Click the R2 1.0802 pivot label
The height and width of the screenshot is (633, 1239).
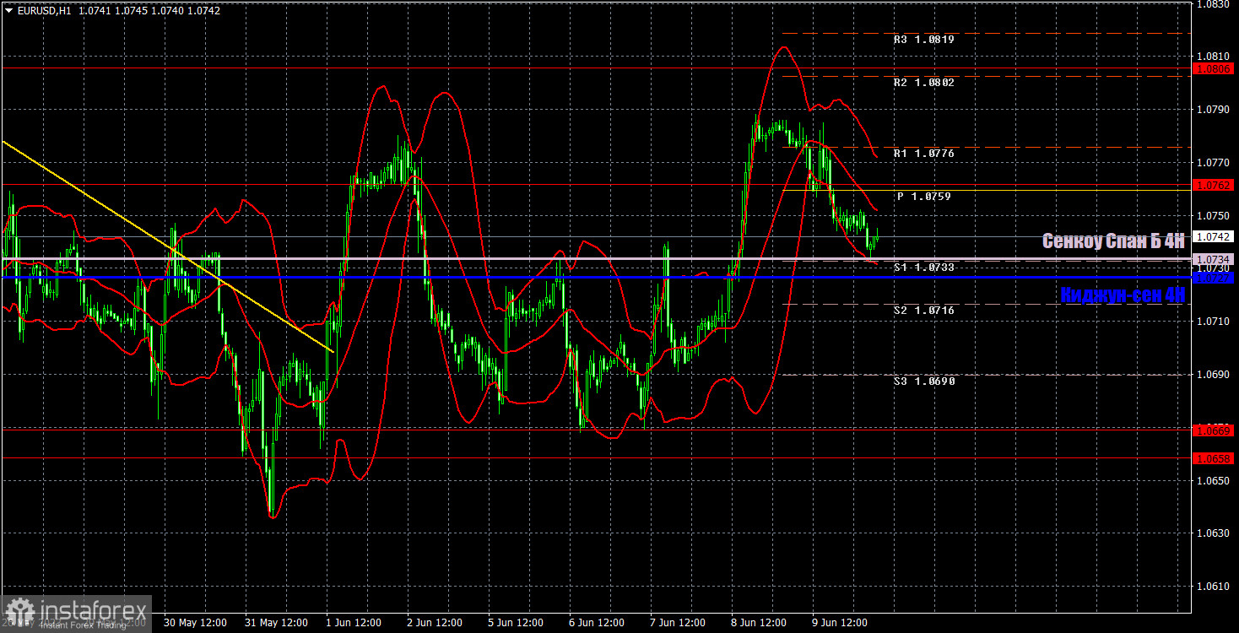[x=923, y=83]
